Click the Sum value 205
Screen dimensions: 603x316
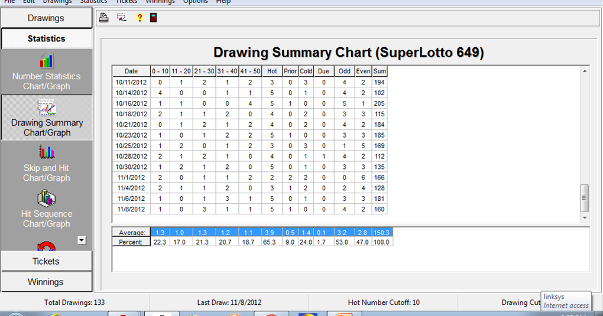coord(379,103)
